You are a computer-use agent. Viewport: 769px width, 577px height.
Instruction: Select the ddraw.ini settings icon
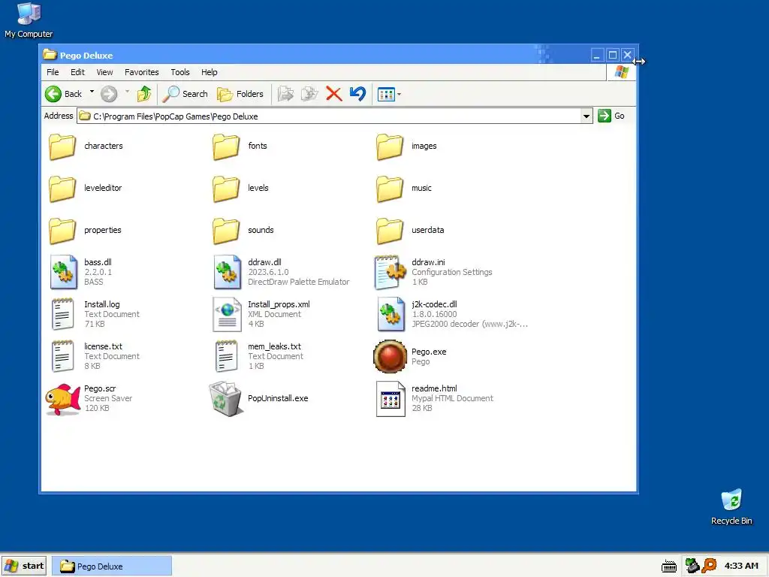click(x=391, y=272)
